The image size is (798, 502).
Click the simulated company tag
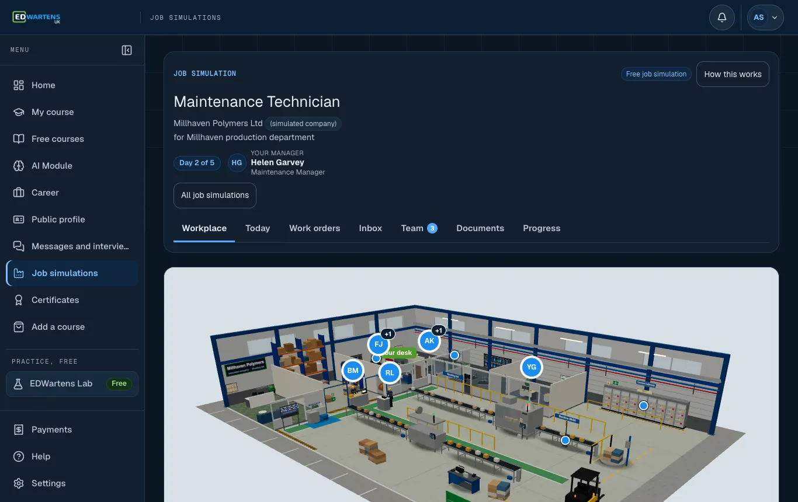tap(303, 124)
